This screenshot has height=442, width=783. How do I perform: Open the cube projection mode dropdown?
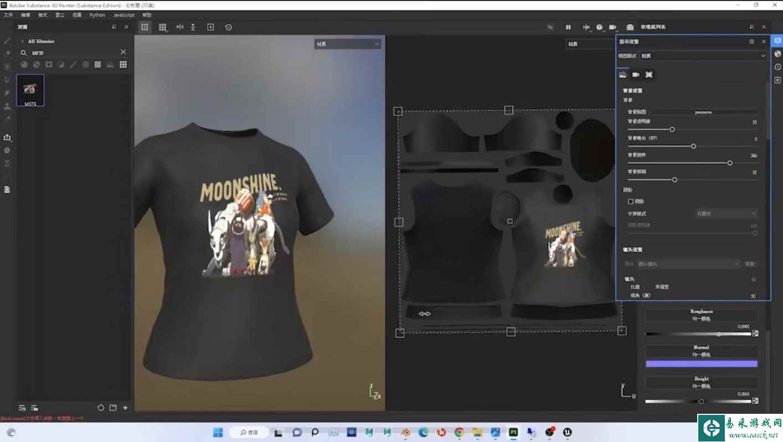click(600, 27)
